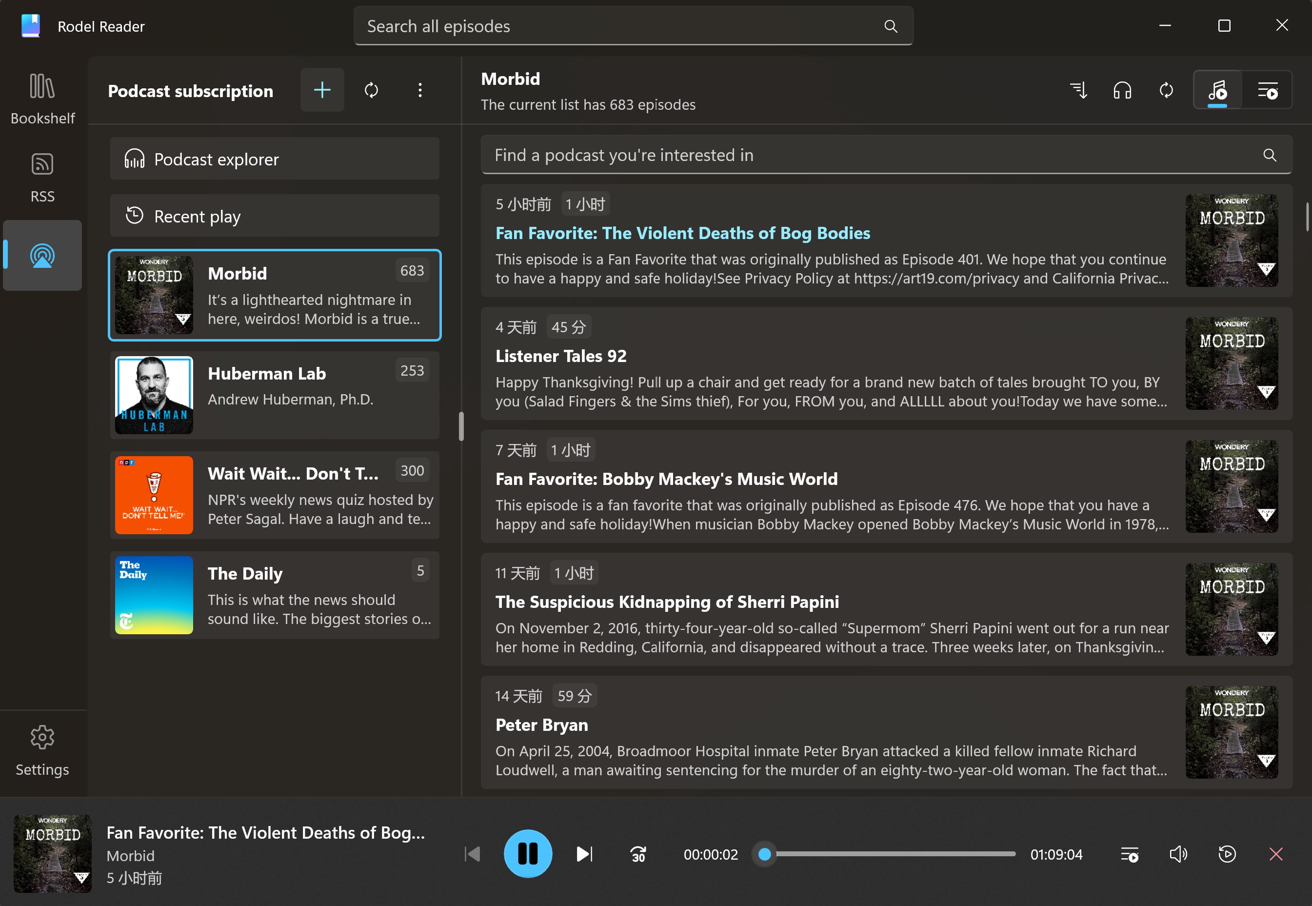This screenshot has height=906, width=1312.
Task: Click Morbid cover of Peter Bryan episode
Action: coord(1232,732)
